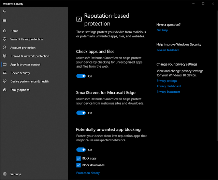This screenshot has height=180, width=218.
Task: Click 'SmartScreen for Microsoft Edge' heading
Action: click(x=106, y=93)
